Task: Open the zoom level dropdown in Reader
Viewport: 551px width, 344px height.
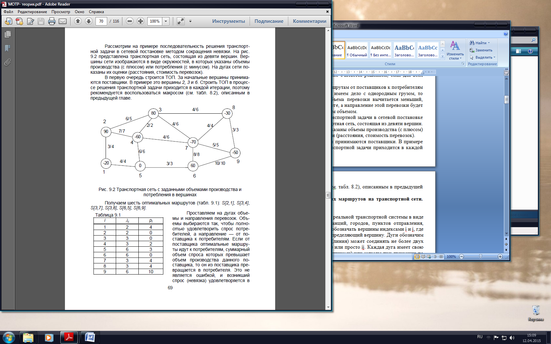Action: pyautogui.click(x=166, y=21)
